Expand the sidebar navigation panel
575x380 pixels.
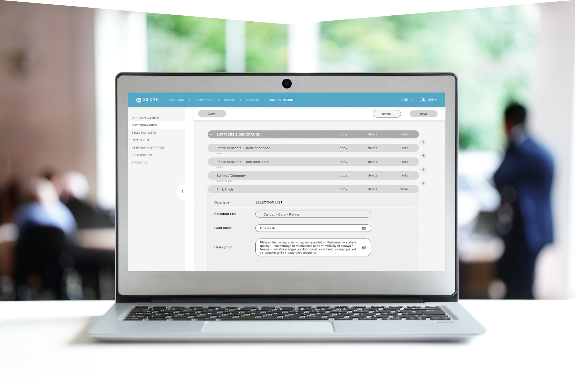183,192
